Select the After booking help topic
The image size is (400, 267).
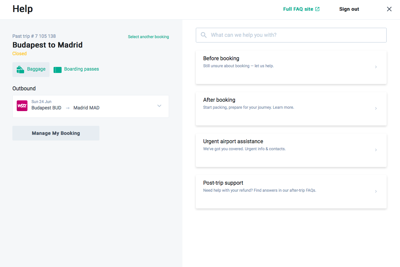pyautogui.click(x=291, y=108)
